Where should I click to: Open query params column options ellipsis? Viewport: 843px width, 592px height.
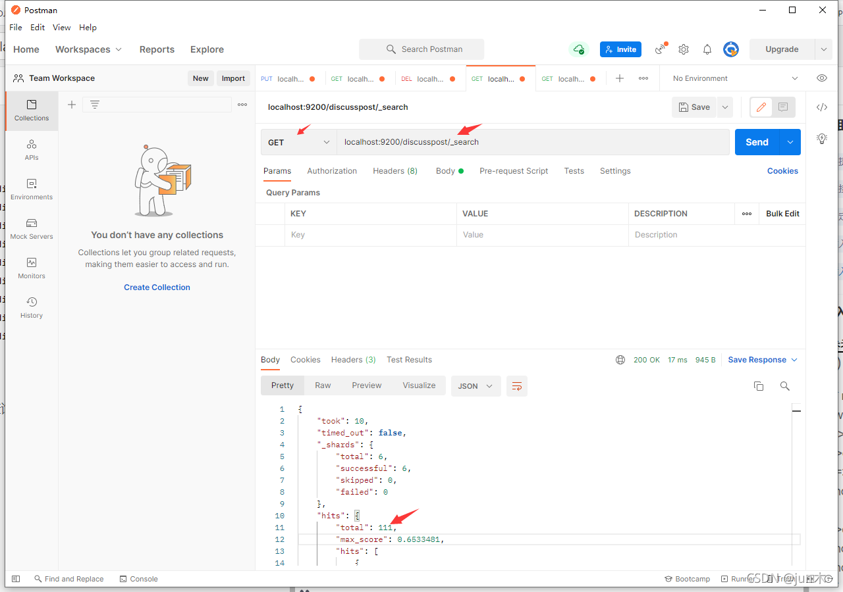[x=747, y=214]
